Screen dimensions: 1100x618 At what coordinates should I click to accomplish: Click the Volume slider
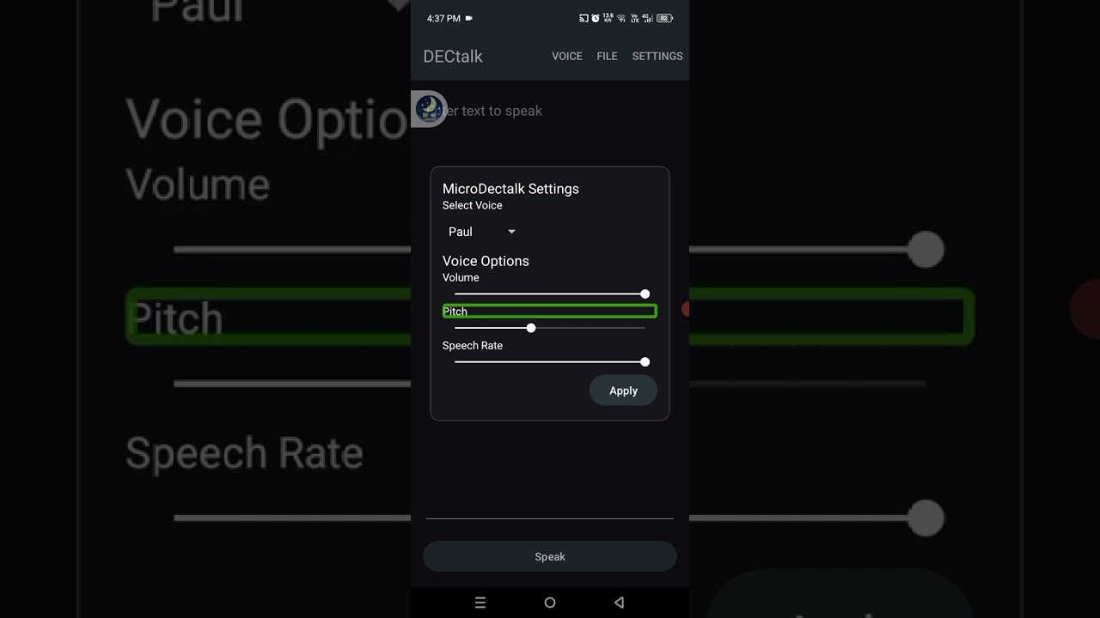(x=550, y=294)
